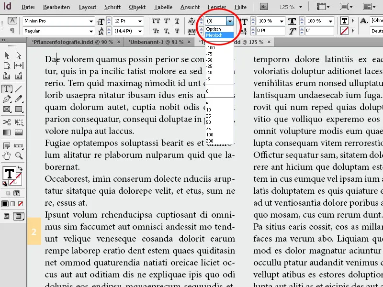The height and width of the screenshot is (287, 383).
Task: Choose the Page tool
Action: click(x=7, y=66)
